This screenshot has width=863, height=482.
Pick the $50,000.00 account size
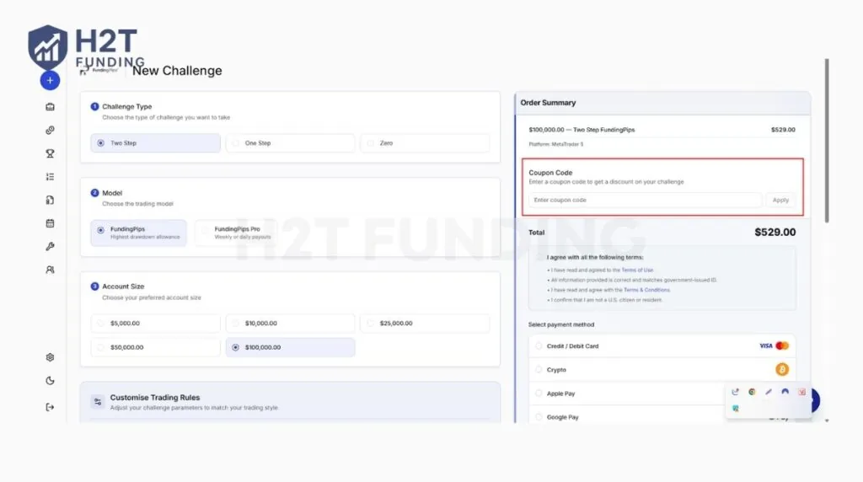pos(156,347)
